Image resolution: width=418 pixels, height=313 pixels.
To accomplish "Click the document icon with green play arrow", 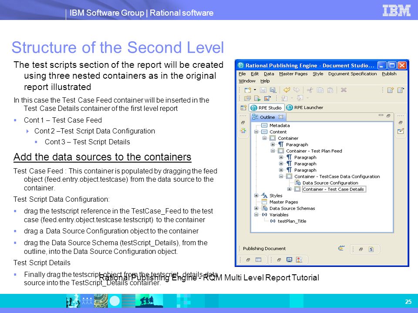I will 257,98.
